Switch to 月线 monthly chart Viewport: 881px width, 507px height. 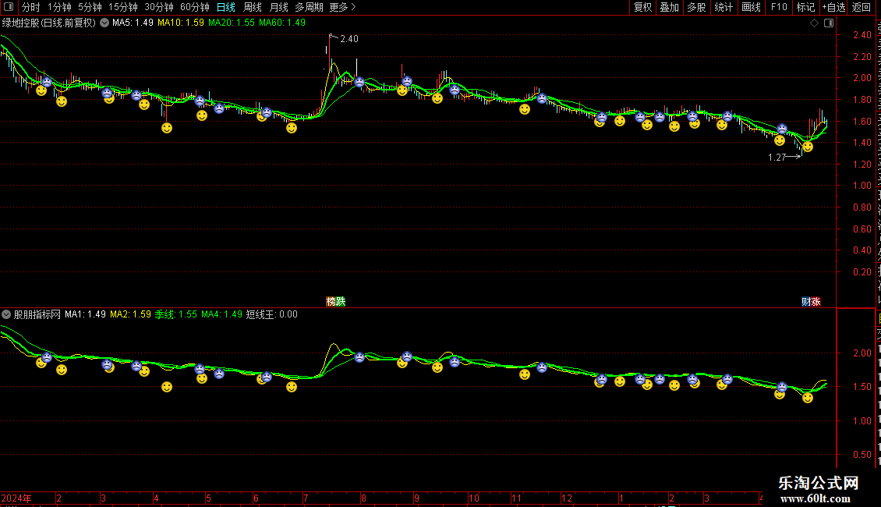click(x=278, y=7)
